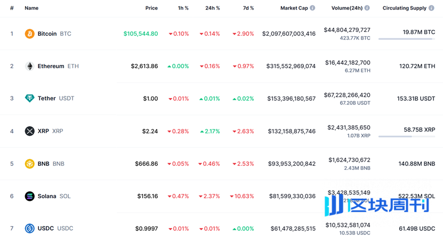This screenshot has height=236, width=443.
Task: Sort table by Price column
Action: pos(151,8)
